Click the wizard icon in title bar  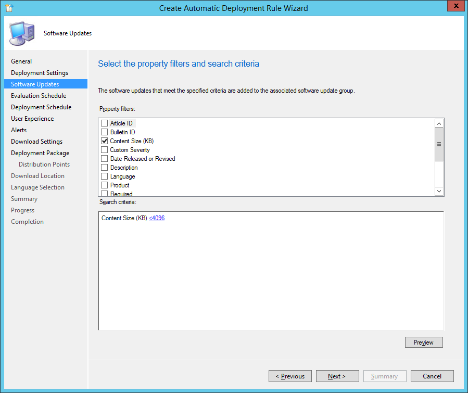9,8
